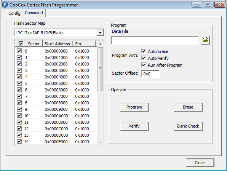Toggle sector 6 checkbox
The width and height of the screenshot is (227, 171).
(x=19, y=90)
